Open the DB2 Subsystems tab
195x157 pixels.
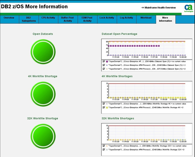point(29,19)
